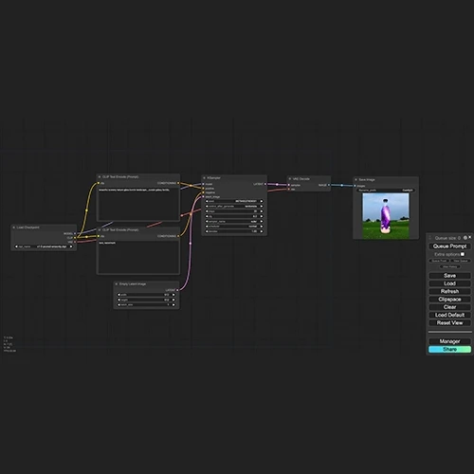Click the KSampler LATENT output port
Image resolution: width=474 pixels, height=474 pixels.
265,184
